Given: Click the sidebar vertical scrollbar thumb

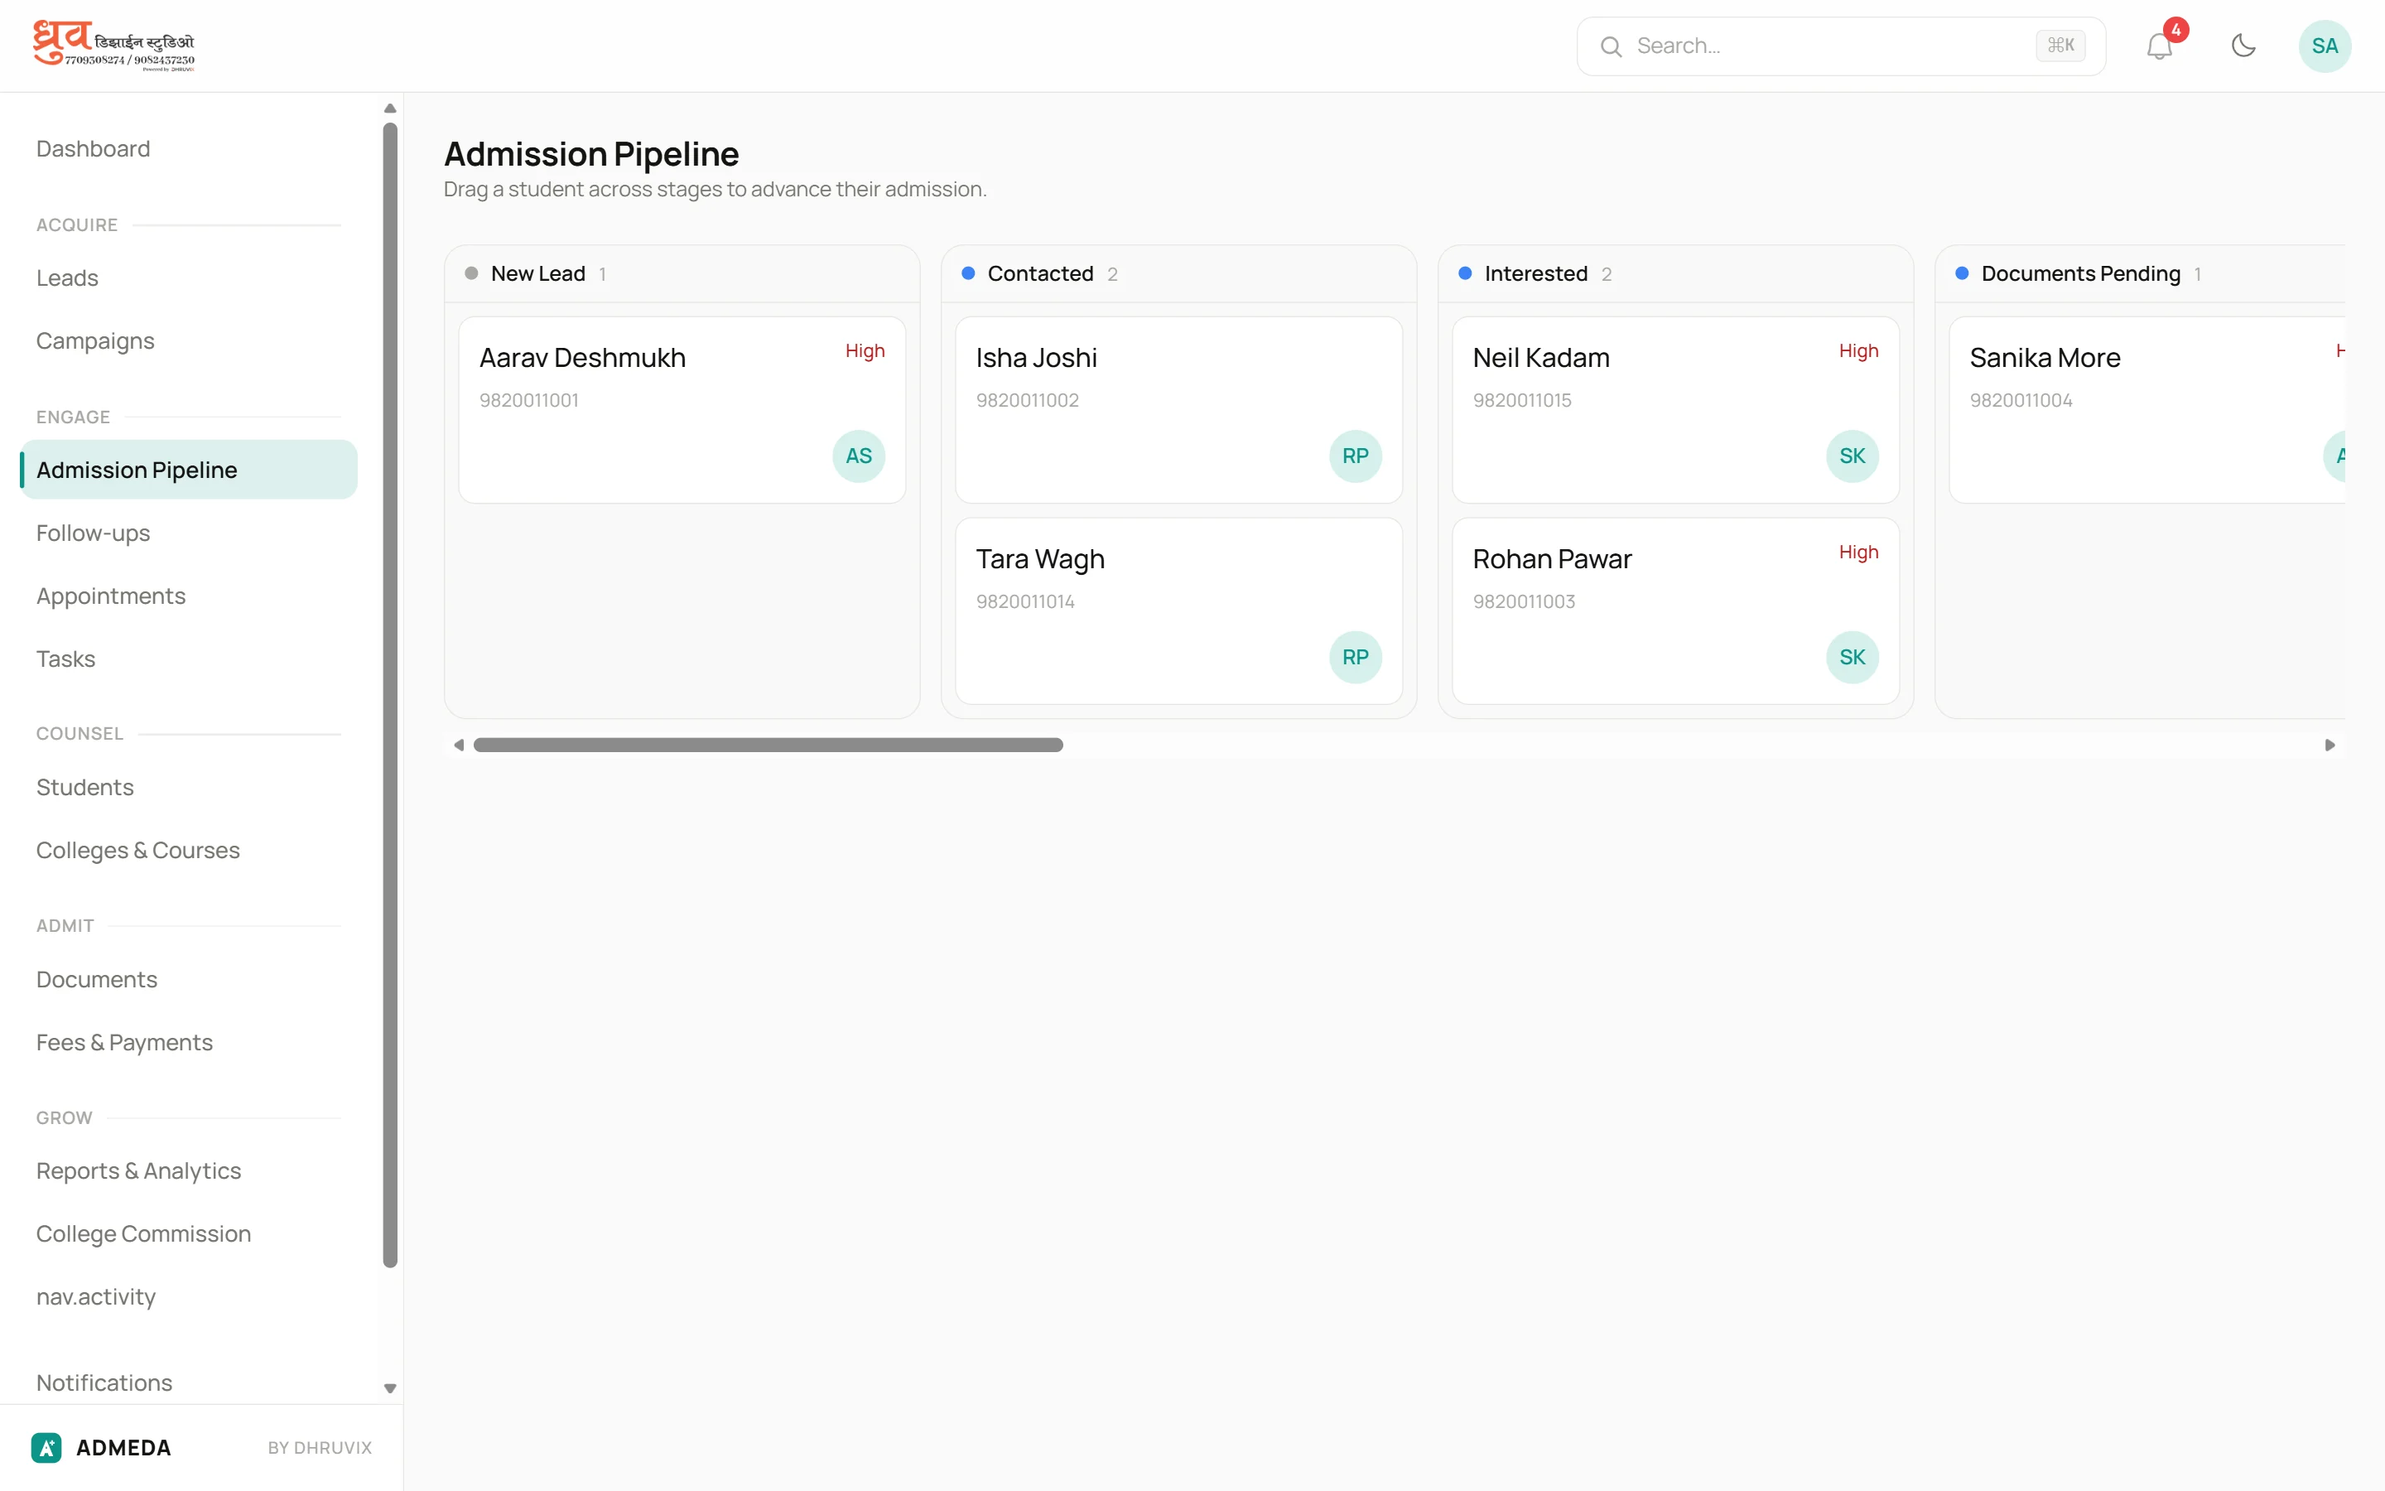Looking at the screenshot, I should [x=390, y=694].
